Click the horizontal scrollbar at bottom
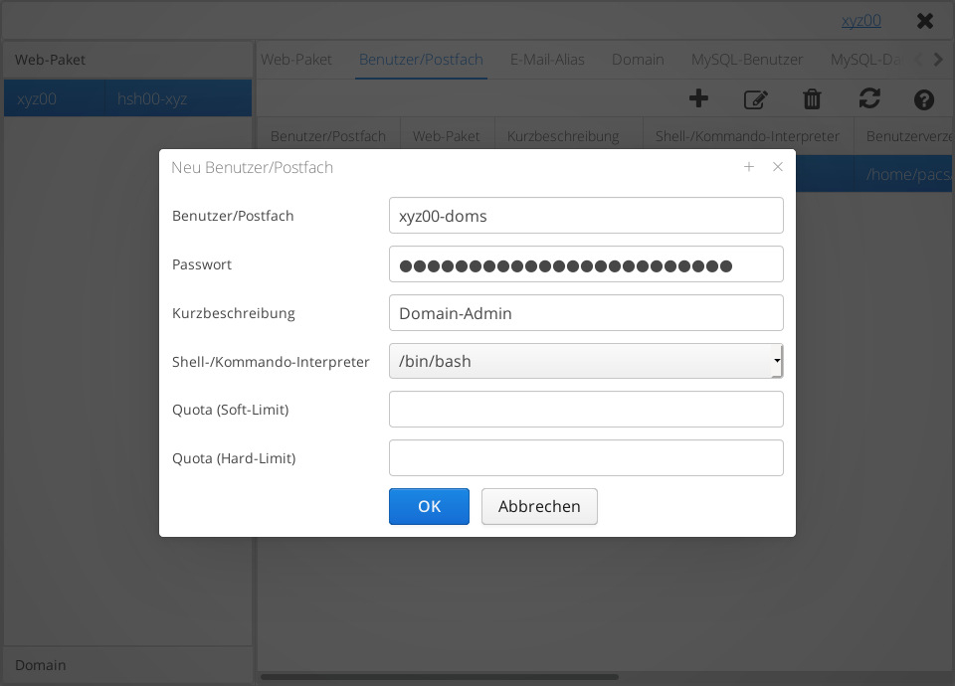 tap(438, 677)
